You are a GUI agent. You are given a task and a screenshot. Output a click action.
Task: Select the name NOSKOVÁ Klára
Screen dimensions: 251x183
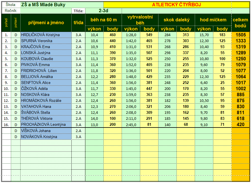[46, 95]
